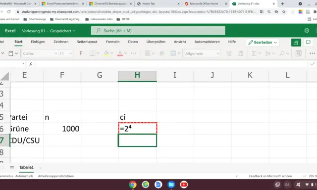Click the select-all corner triangle
The width and height of the screenshot is (317, 190).
click(4, 76)
